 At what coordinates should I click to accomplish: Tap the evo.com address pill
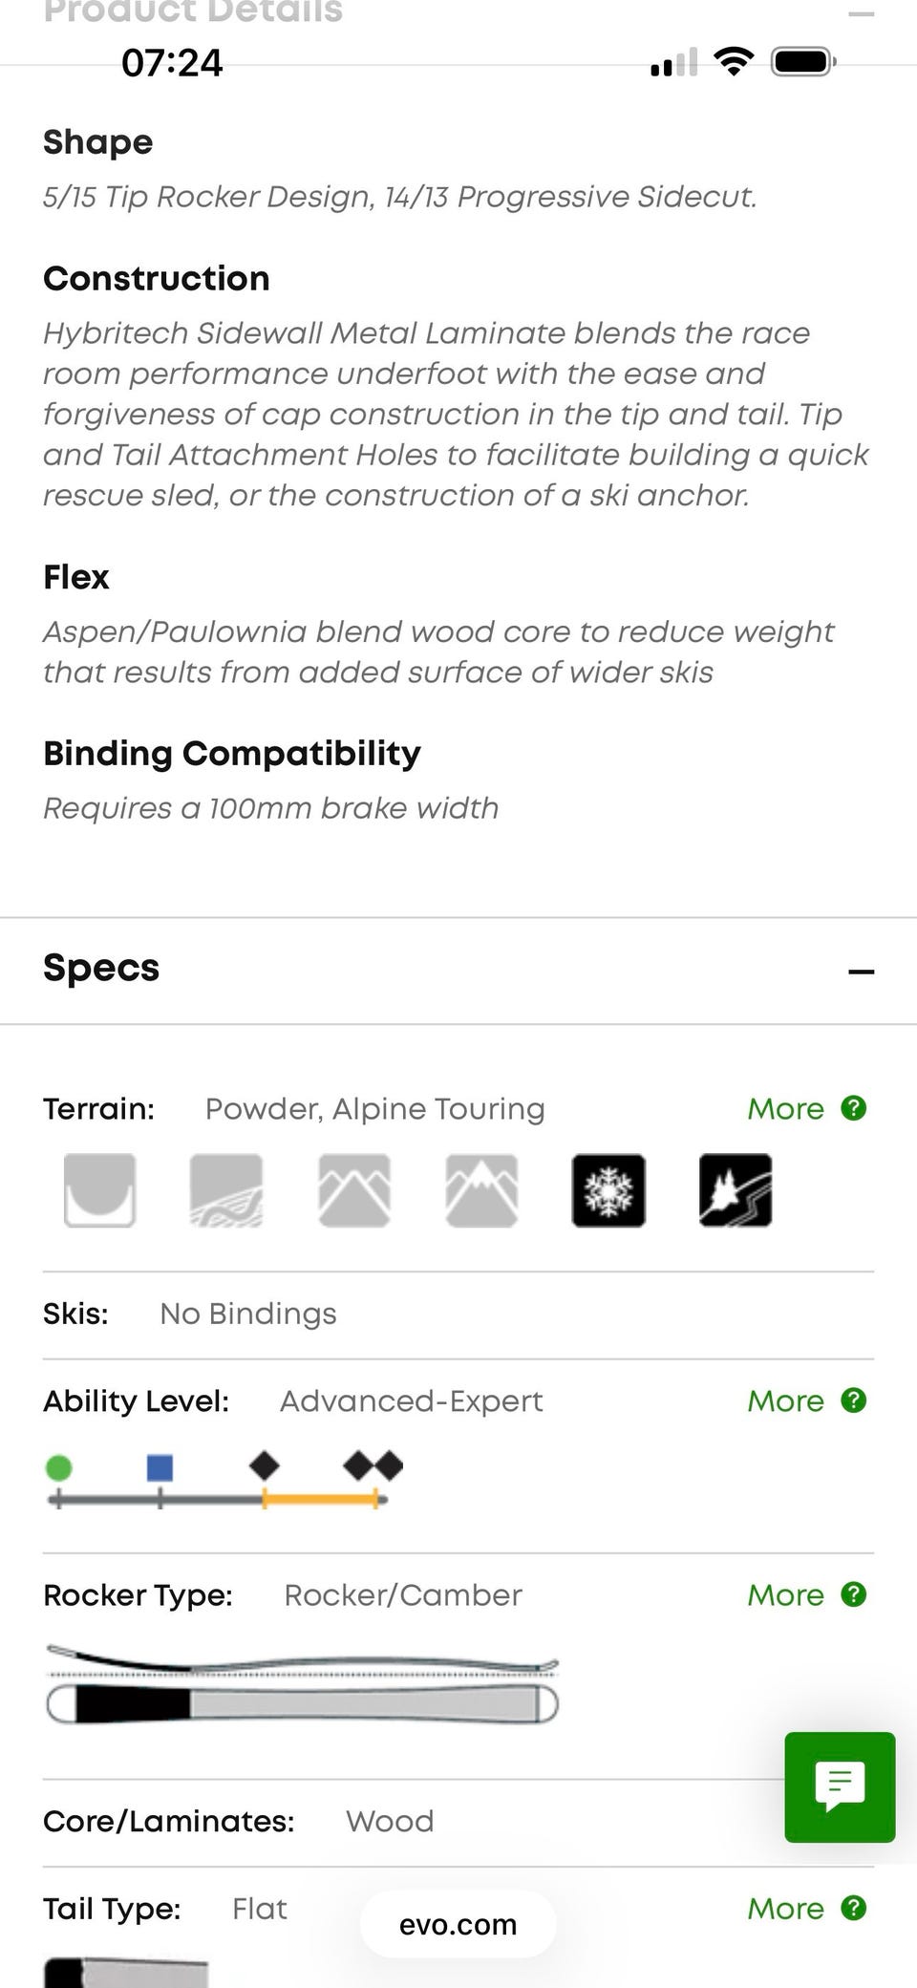click(x=458, y=1924)
